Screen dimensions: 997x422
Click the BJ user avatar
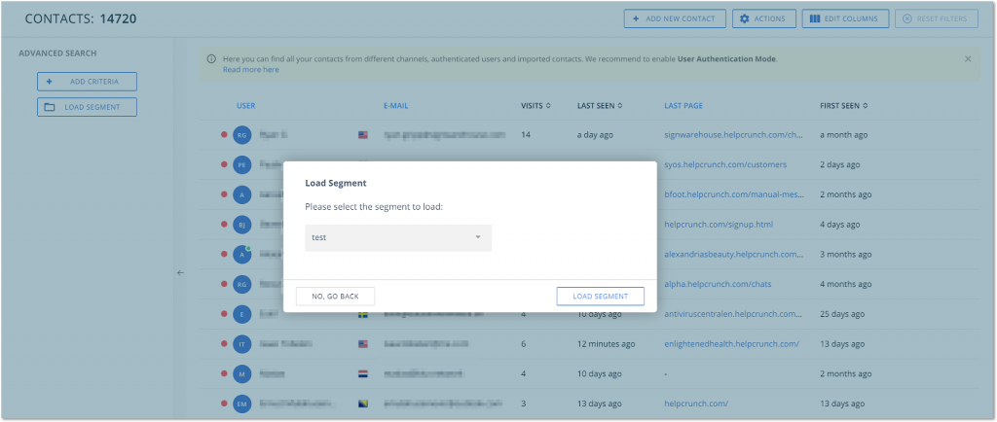(x=241, y=225)
